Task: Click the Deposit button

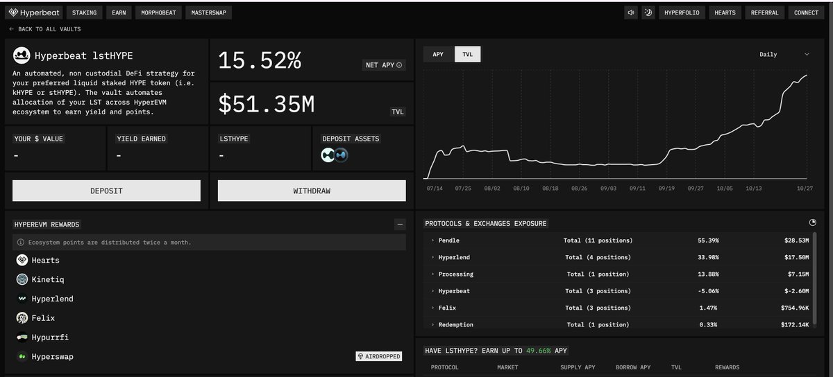Action: point(106,191)
